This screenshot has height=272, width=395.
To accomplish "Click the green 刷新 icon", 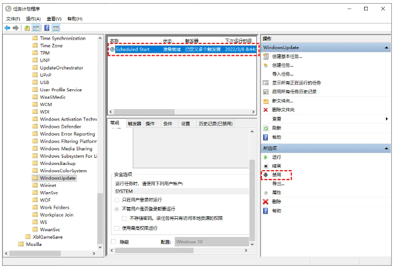I will click(x=266, y=128).
